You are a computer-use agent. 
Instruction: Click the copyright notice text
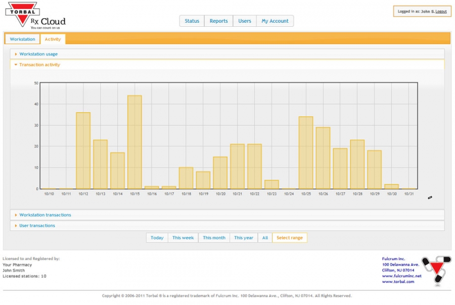226,296
